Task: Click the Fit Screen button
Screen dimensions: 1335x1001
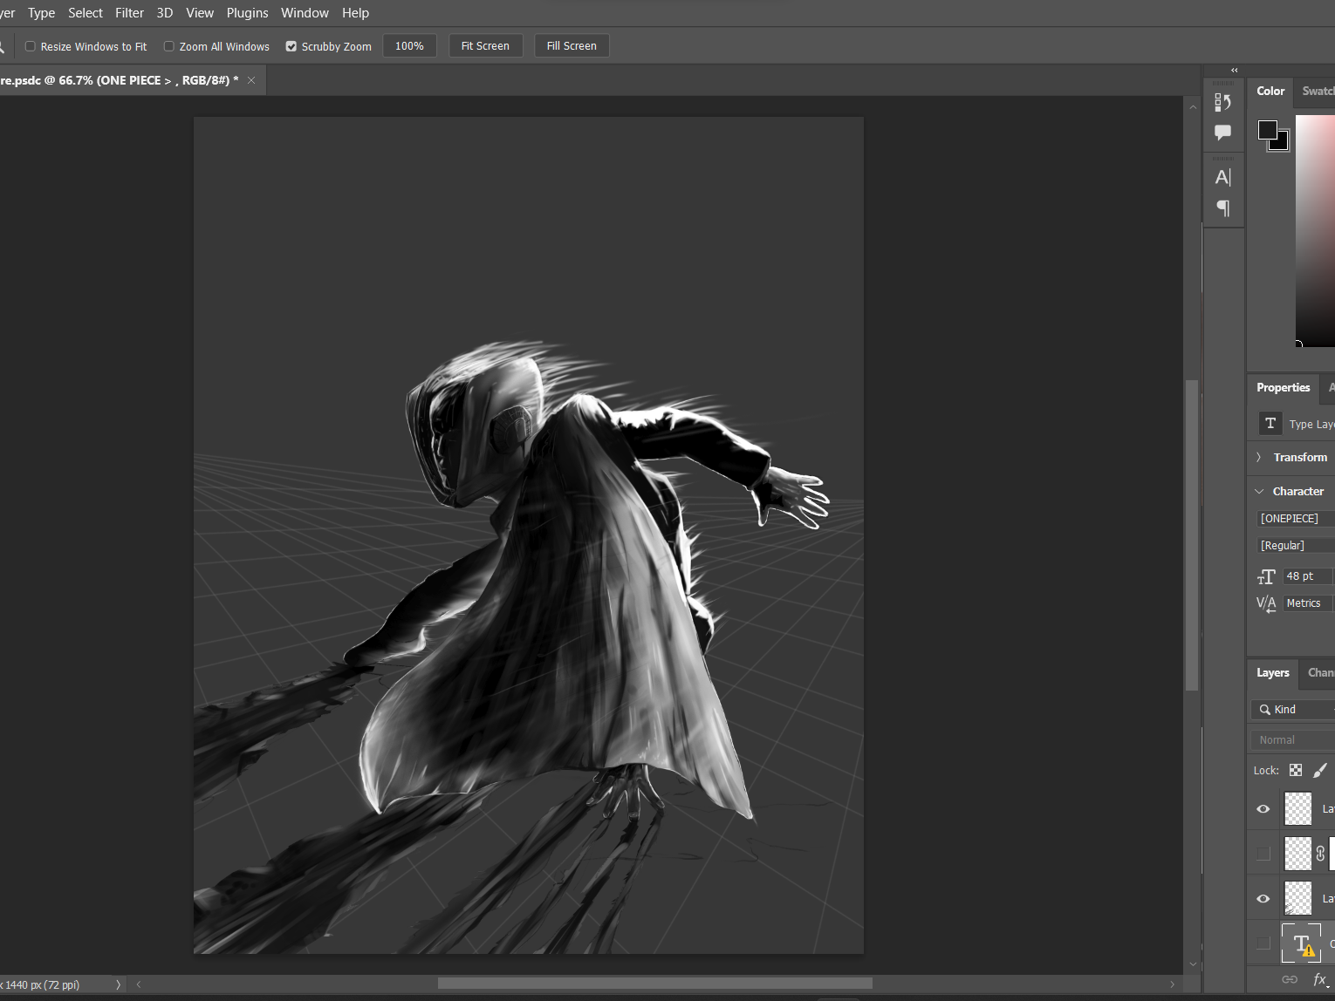Action: coord(485,46)
